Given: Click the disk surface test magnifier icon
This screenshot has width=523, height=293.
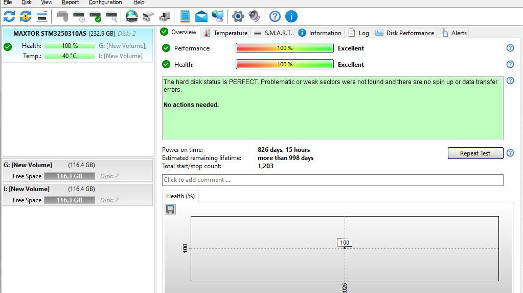Looking at the screenshot, I should [x=111, y=16].
